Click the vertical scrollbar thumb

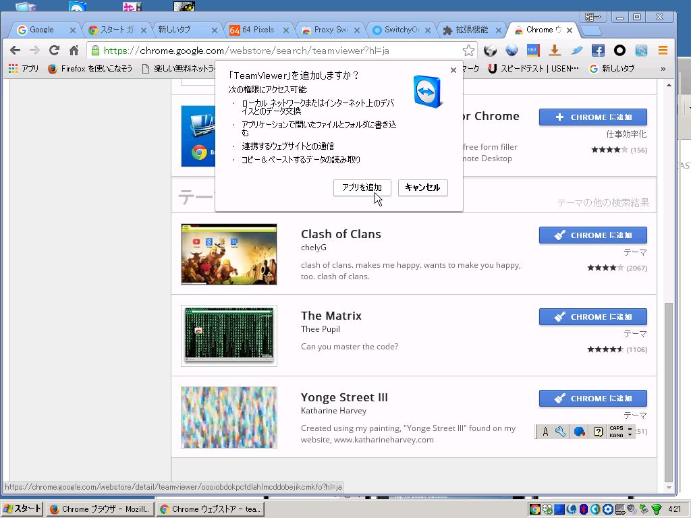click(x=669, y=392)
